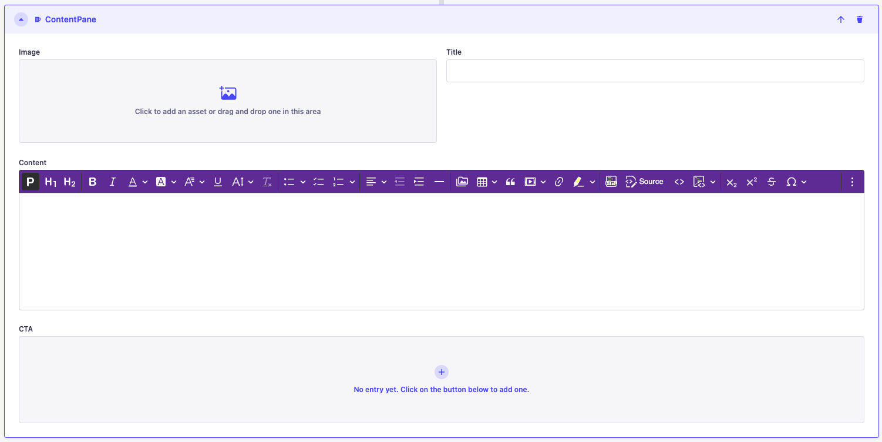Toggle subscript formatting
882x442 pixels.
point(731,182)
